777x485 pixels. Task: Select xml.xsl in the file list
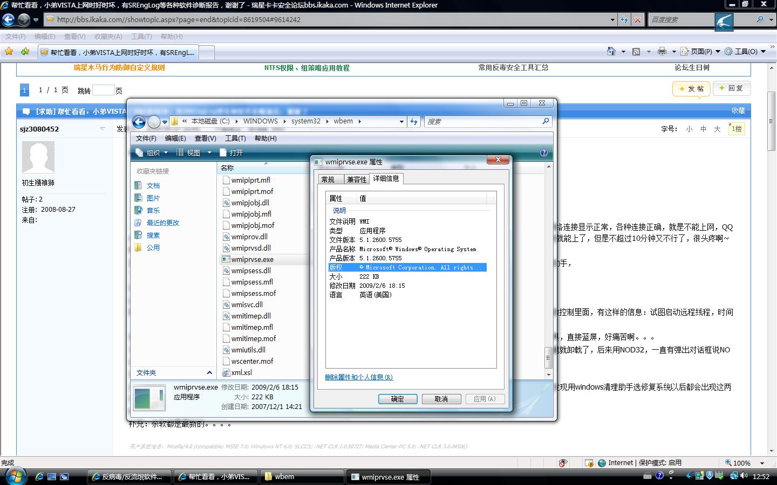(241, 372)
